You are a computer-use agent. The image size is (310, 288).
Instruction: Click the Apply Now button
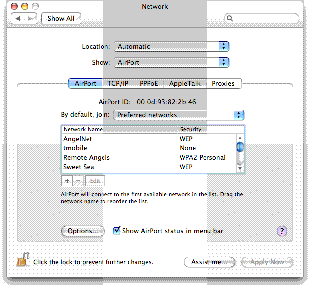coord(267,262)
